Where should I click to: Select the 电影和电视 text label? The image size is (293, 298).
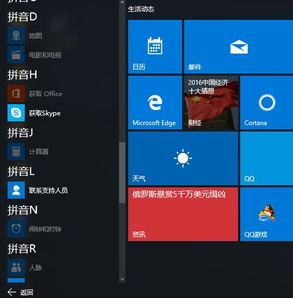(45, 55)
